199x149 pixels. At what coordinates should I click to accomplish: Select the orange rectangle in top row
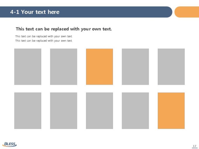[x=99, y=67]
